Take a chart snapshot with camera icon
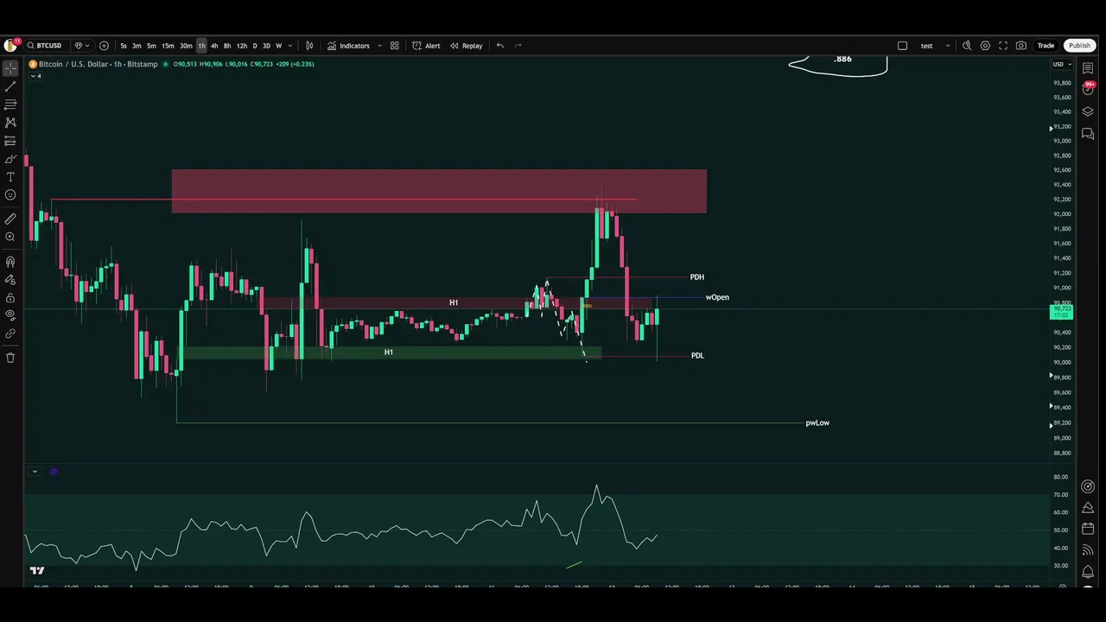The height and width of the screenshot is (622, 1106). click(x=1021, y=46)
